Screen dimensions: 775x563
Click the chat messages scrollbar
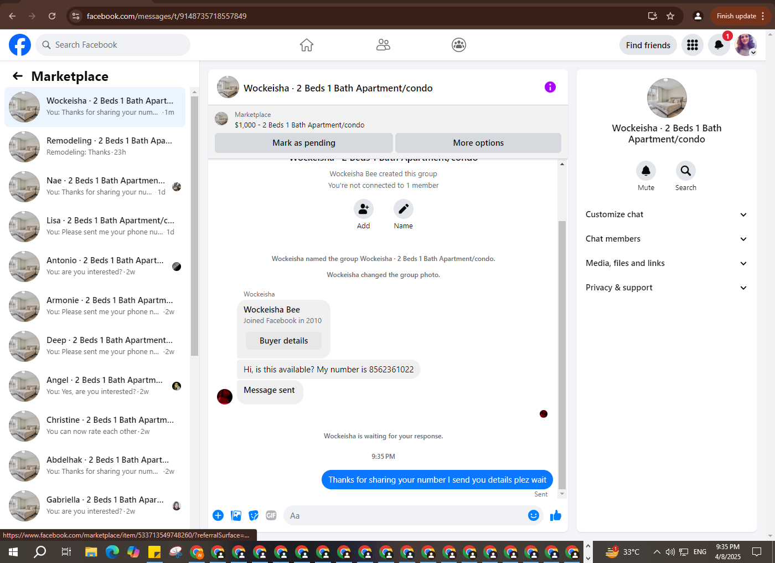click(562, 355)
